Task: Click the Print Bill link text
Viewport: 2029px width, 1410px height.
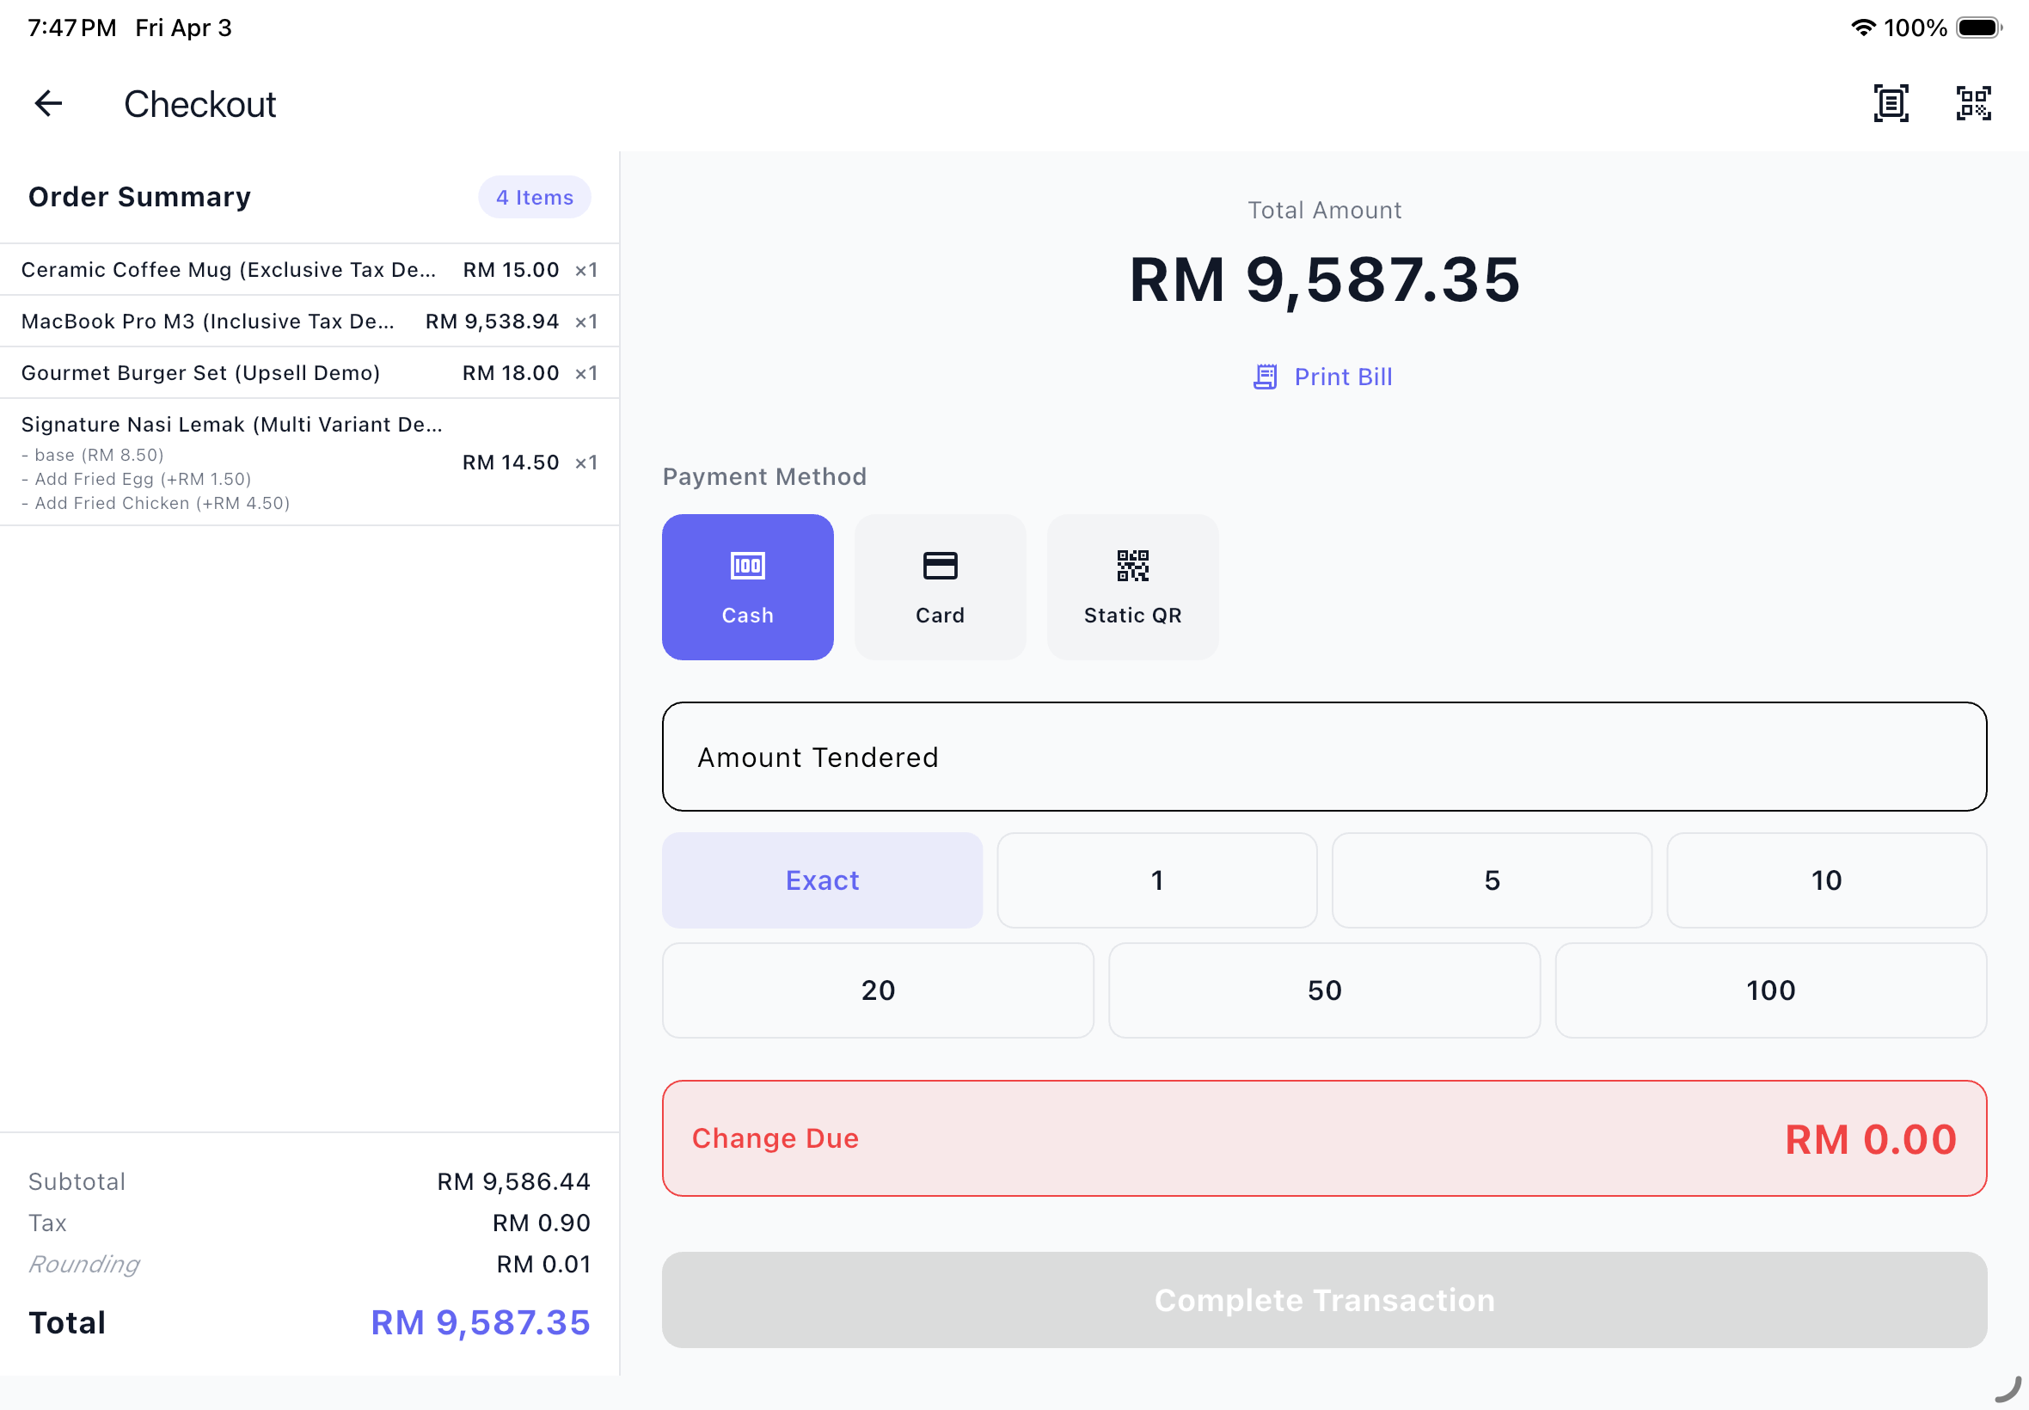Action: tap(1343, 377)
